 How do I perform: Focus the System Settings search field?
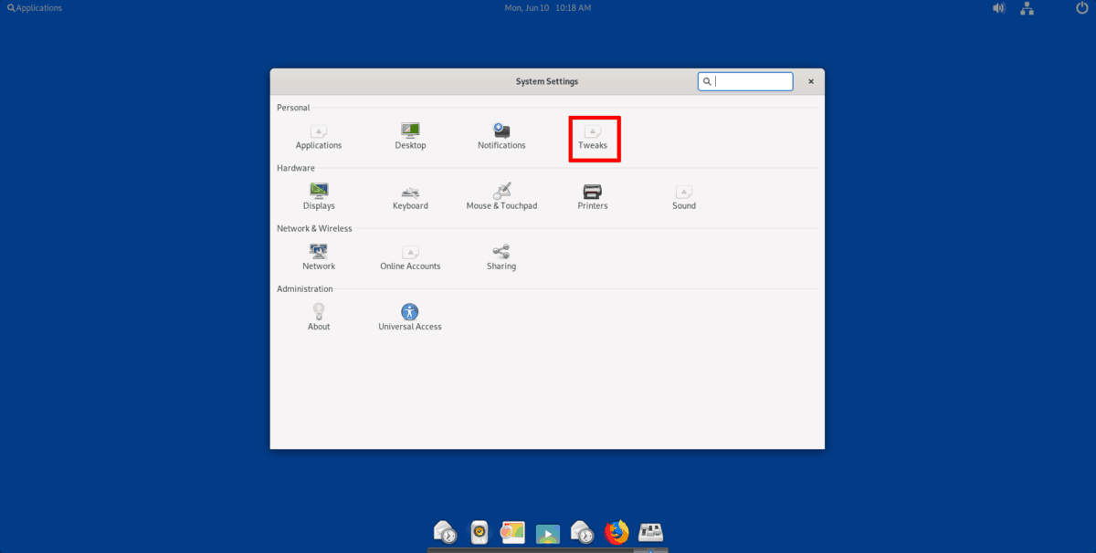tap(745, 81)
